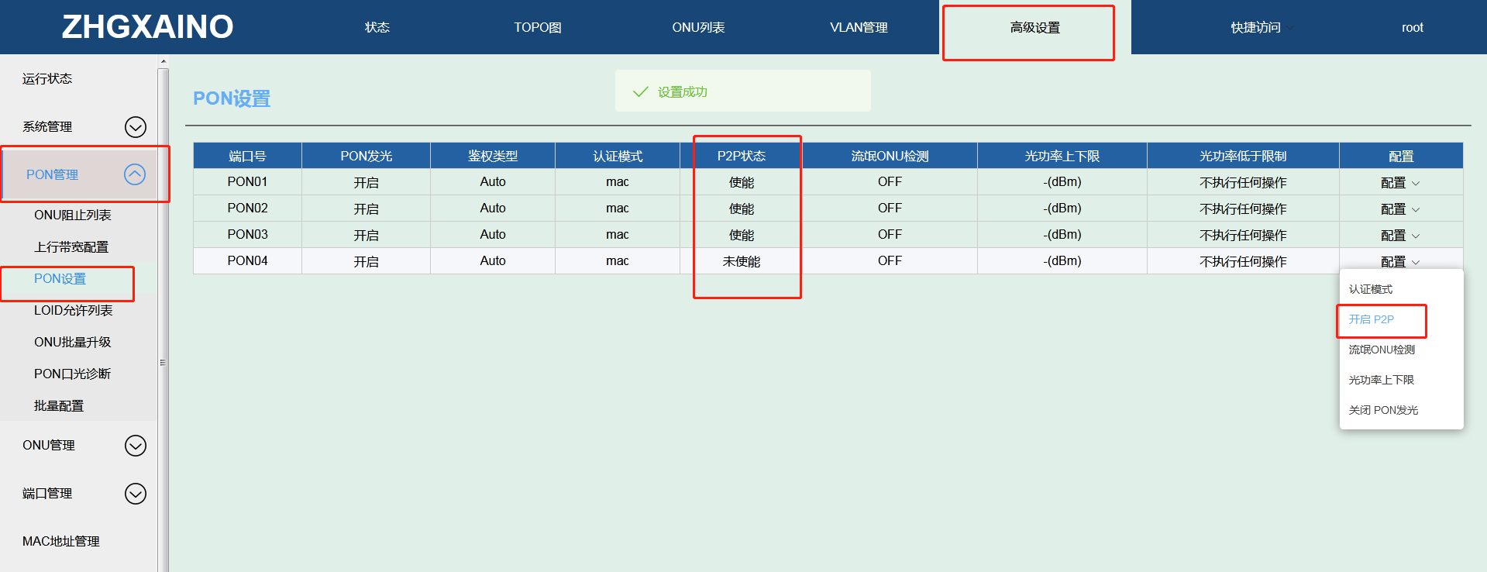Open the 快捷访问 dropdown in header
The height and width of the screenshot is (572, 1487).
(x=1262, y=28)
